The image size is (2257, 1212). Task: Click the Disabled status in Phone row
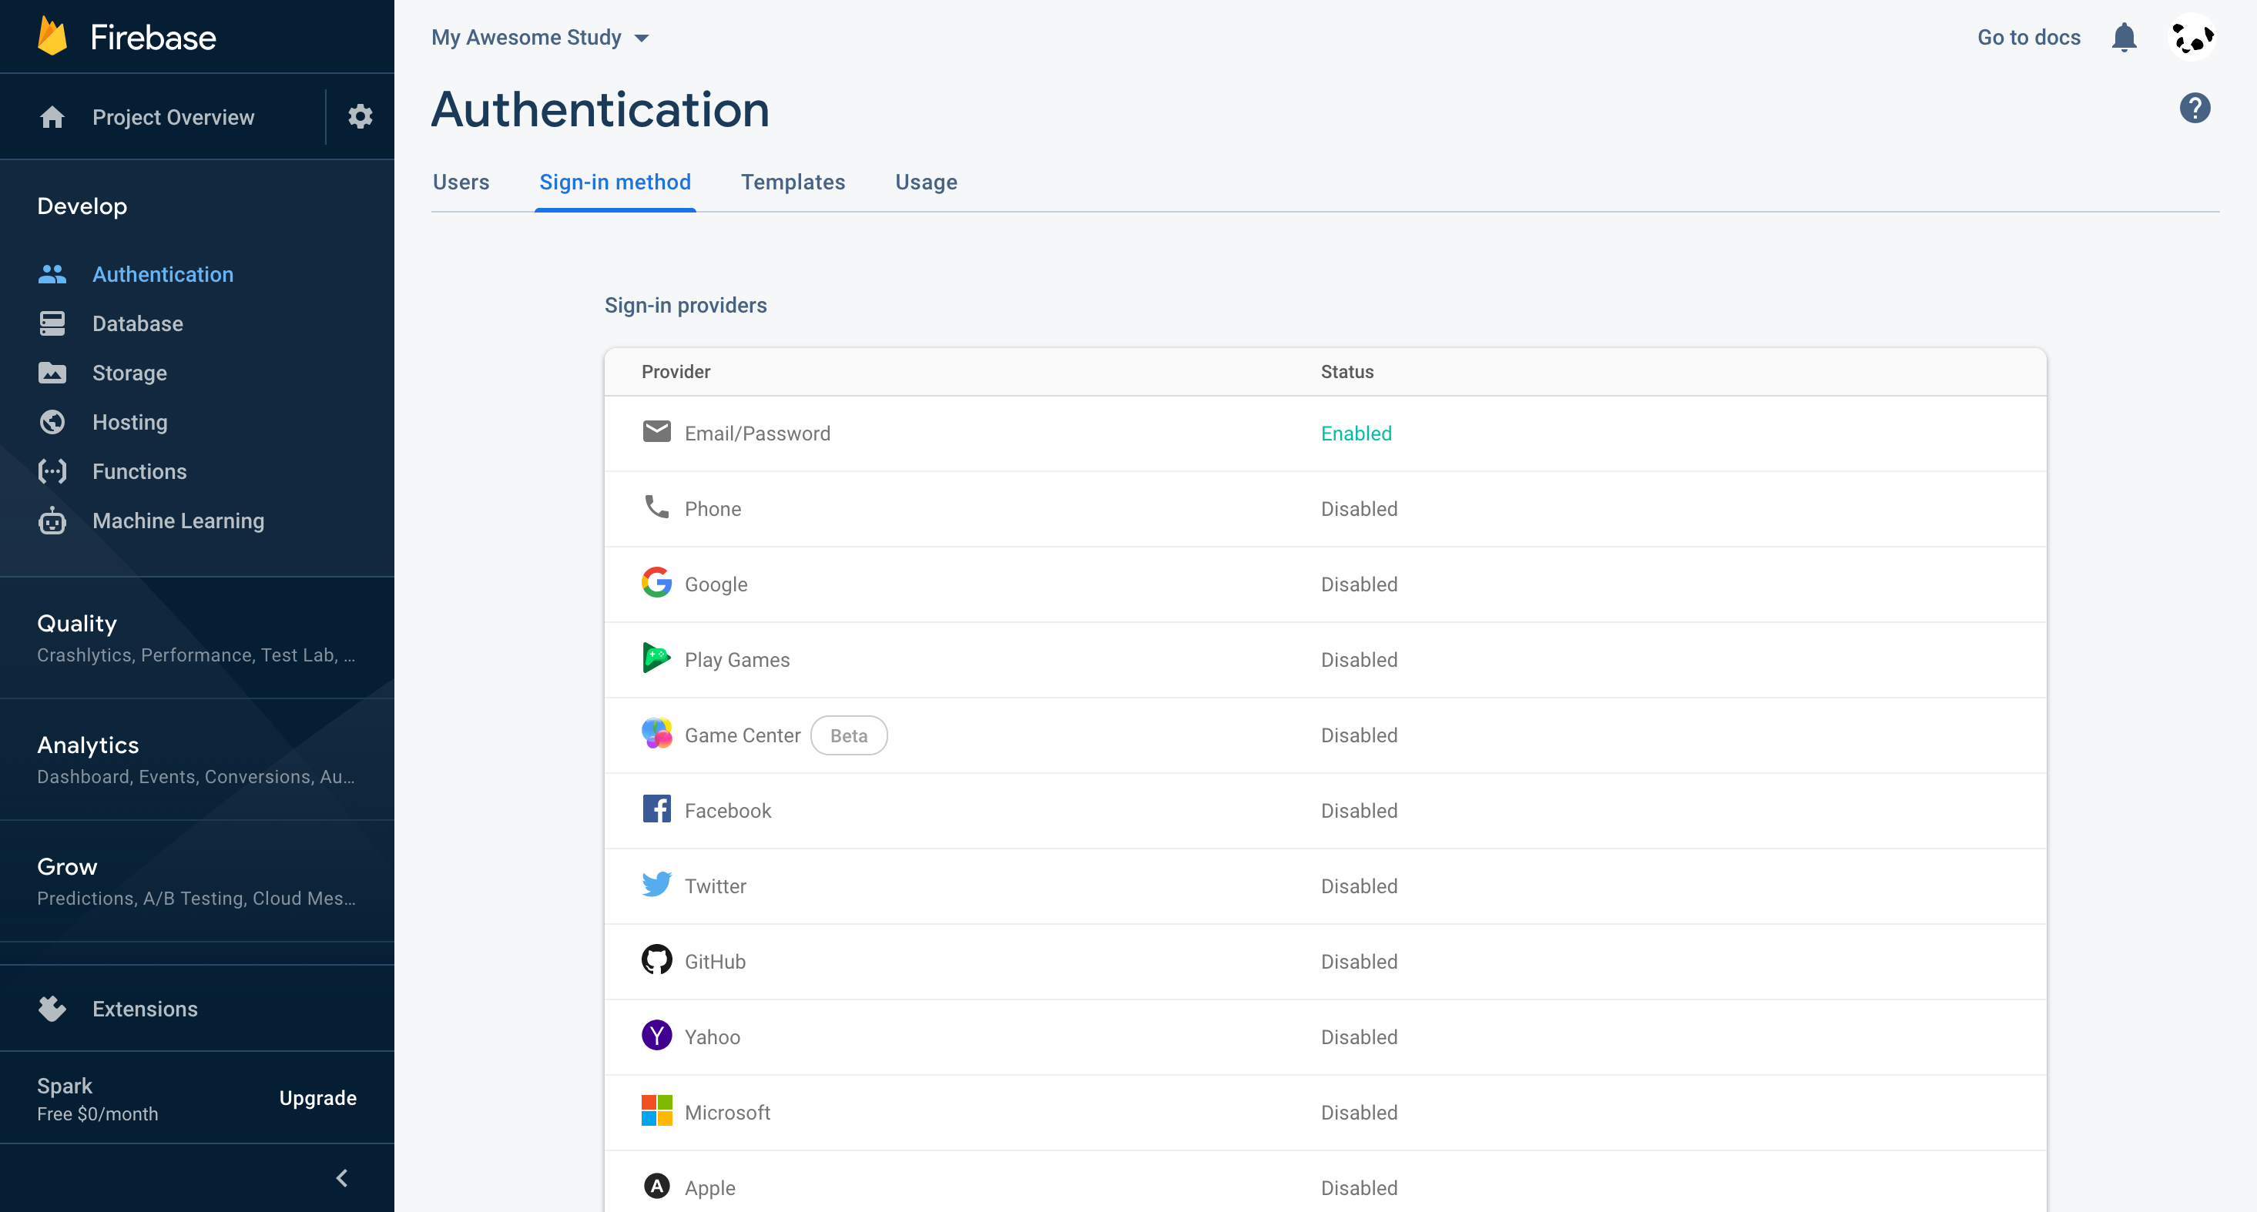(x=1359, y=508)
